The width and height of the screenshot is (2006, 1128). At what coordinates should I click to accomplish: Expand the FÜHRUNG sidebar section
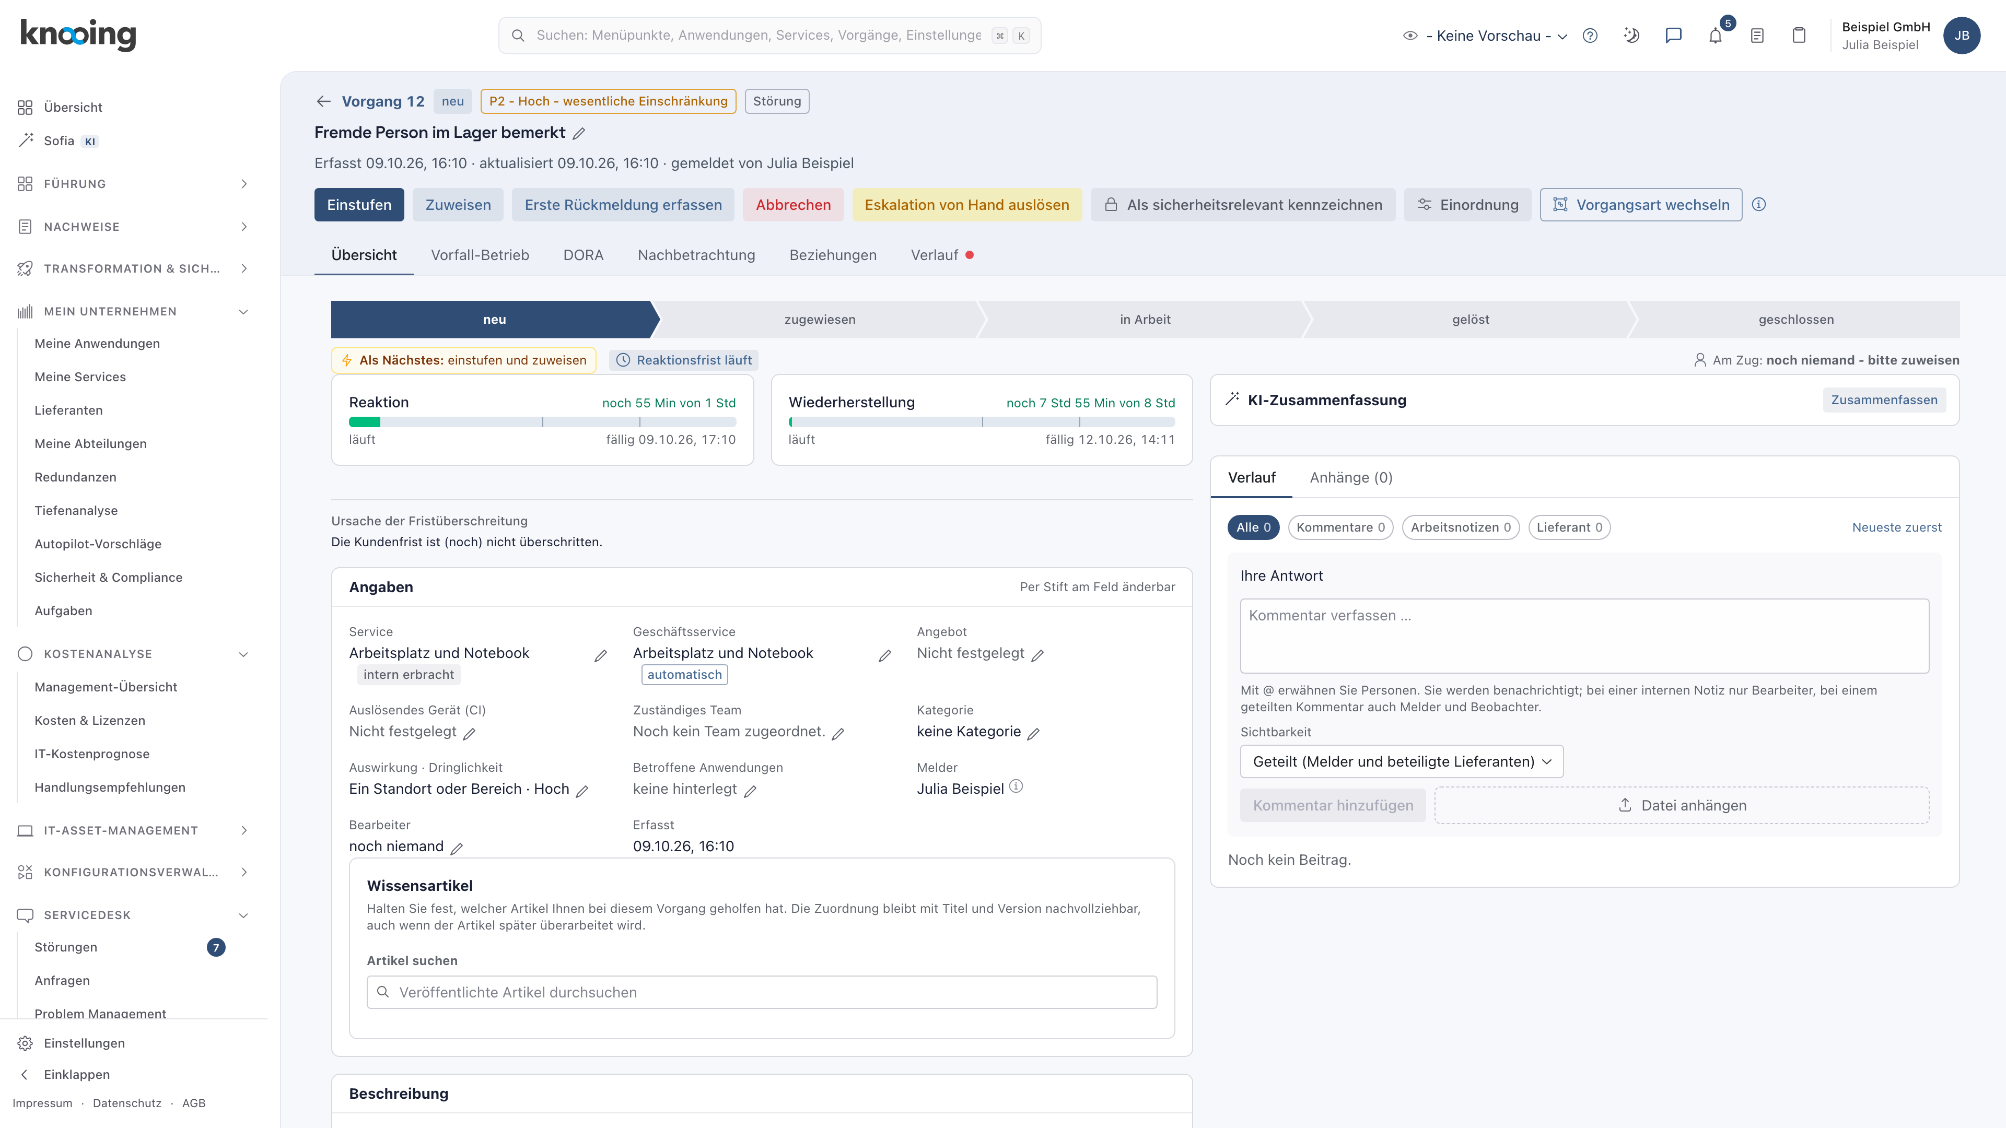tap(132, 184)
